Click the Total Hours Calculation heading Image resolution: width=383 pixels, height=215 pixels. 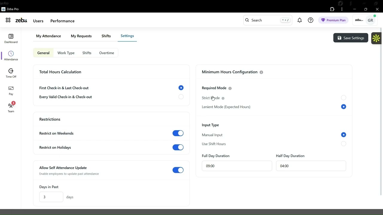tap(60, 72)
